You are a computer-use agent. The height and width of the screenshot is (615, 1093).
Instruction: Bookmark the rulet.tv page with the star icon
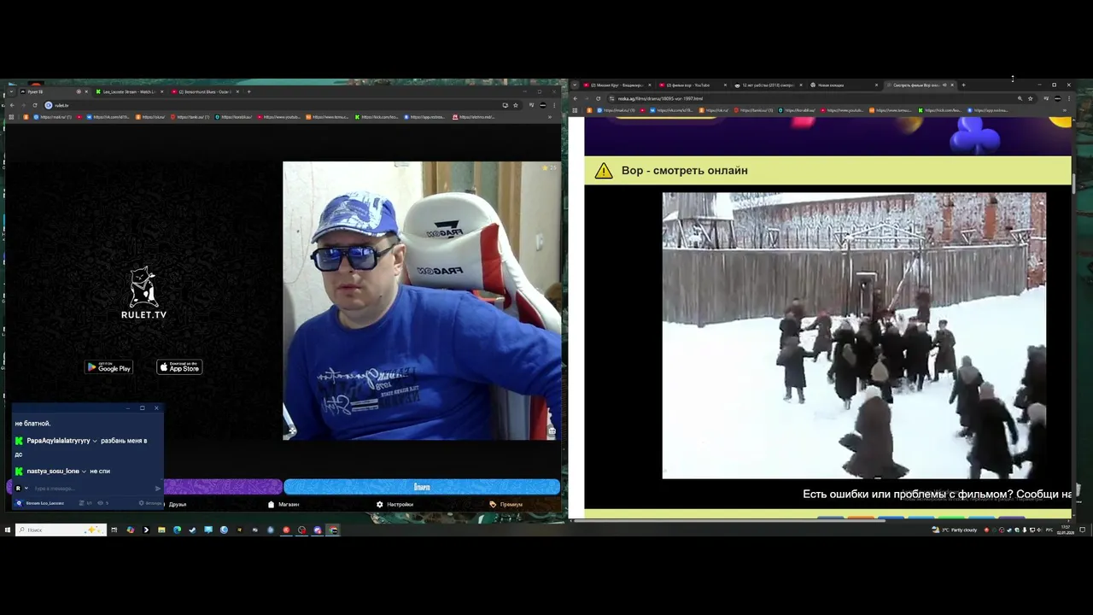coord(516,105)
